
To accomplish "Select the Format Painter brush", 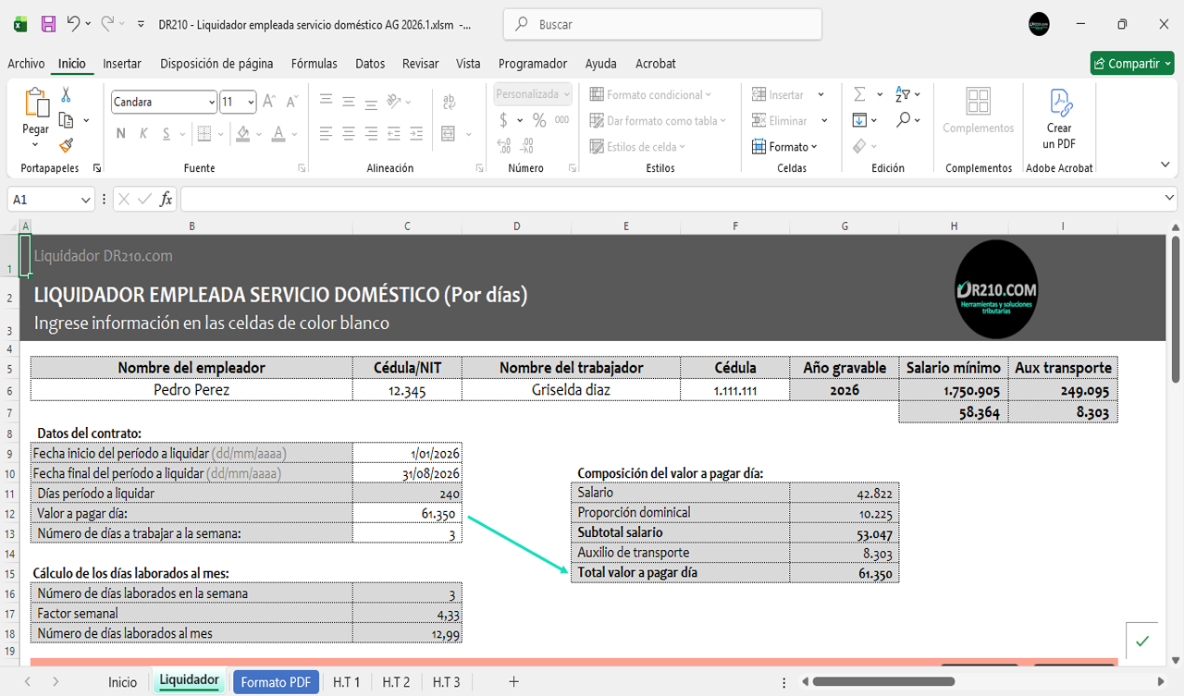I will point(66,145).
